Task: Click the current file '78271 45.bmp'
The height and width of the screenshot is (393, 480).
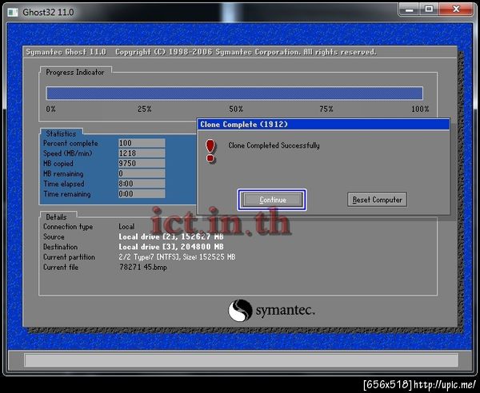Action: coord(143,268)
